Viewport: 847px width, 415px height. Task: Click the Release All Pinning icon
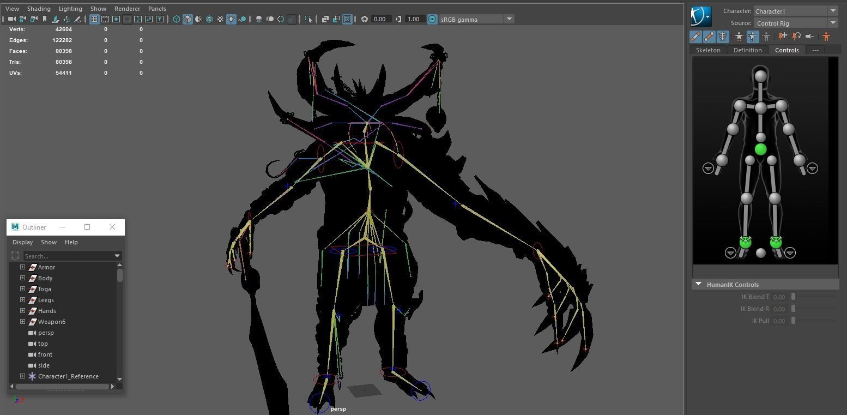point(810,37)
